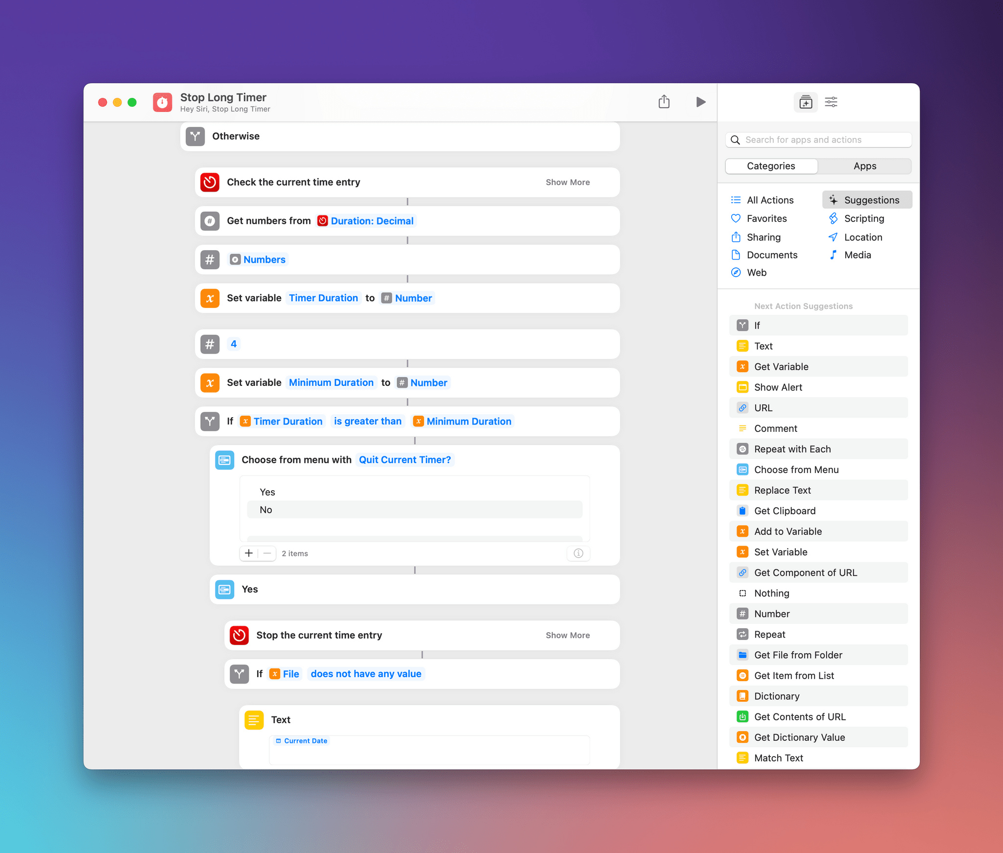Click the Choose from Menu step icon
Viewport: 1003px width, 853px height.
(224, 459)
